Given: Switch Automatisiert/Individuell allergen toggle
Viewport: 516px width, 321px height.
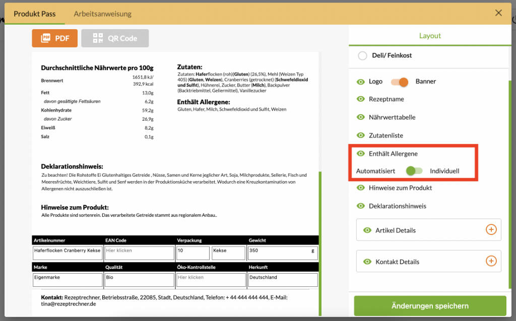Looking at the screenshot, I should (x=414, y=171).
